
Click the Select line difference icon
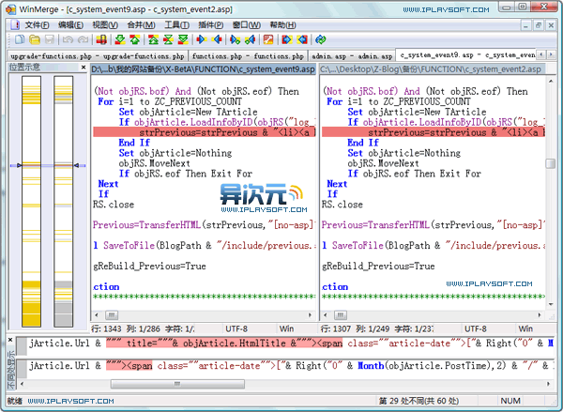click(101, 39)
